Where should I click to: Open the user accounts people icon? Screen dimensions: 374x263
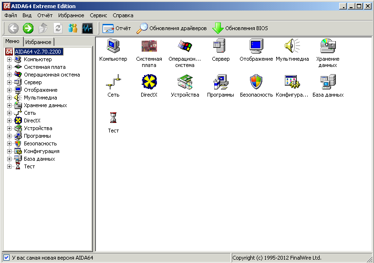[x=73, y=28]
